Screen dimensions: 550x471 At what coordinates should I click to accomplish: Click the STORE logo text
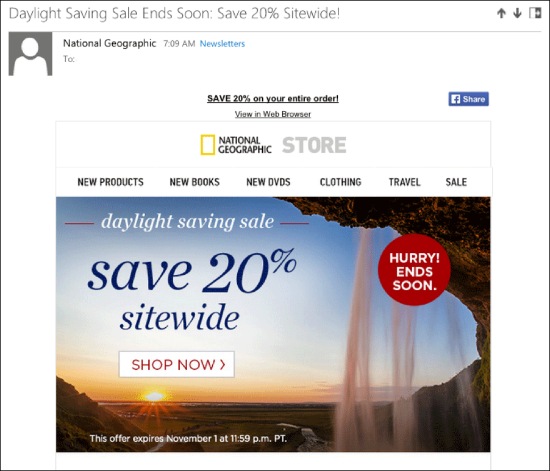click(314, 145)
